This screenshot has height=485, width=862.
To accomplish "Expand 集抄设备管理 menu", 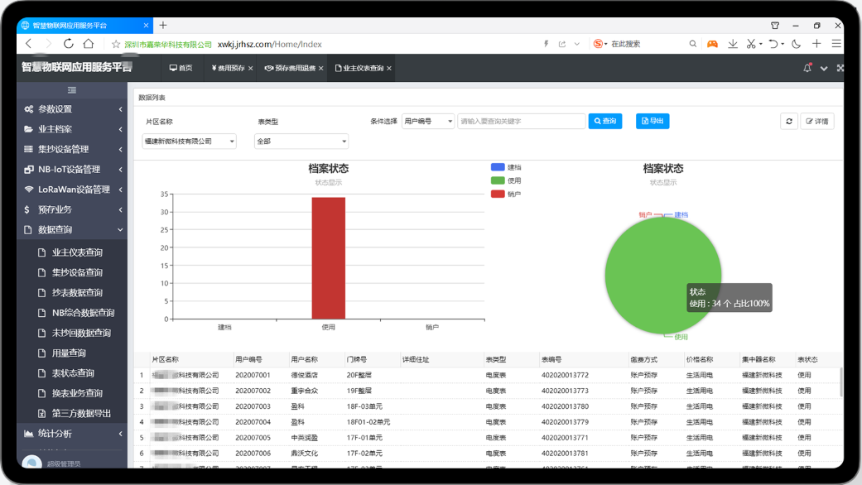I will point(72,150).
